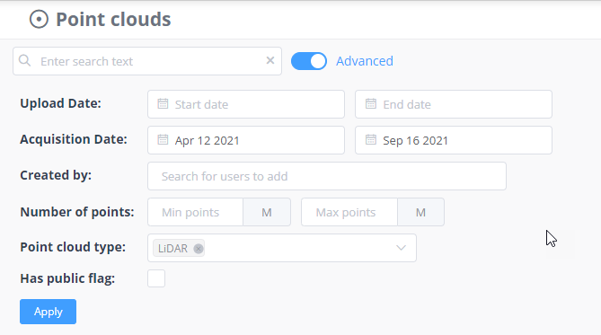Click calendar icon in Upload Start date

click(x=163, y=103)
